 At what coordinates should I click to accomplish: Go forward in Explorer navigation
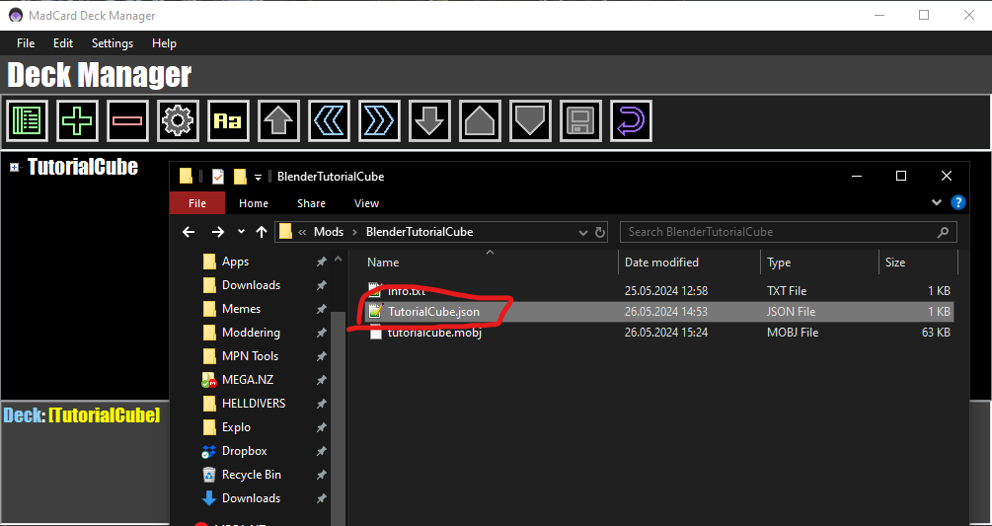(x=217, y=232)
